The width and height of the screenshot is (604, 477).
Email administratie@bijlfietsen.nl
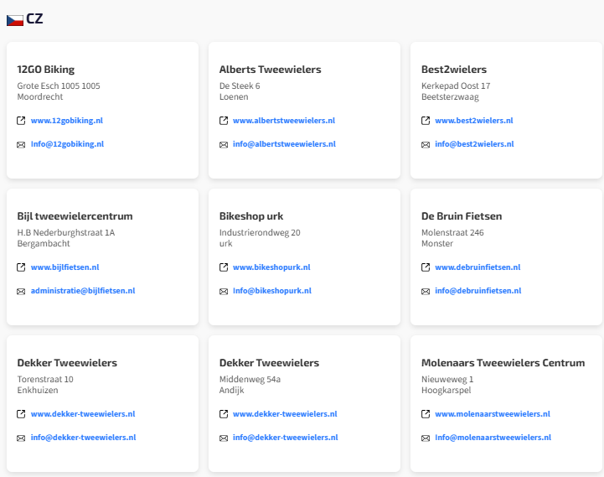pos(83,290)
